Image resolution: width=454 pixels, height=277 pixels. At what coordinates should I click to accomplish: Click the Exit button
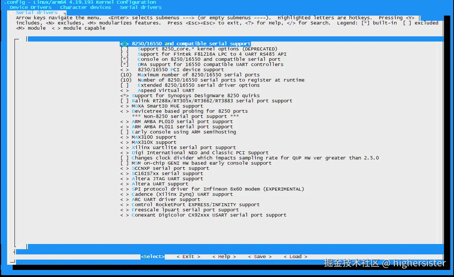(x=188, y=257)
